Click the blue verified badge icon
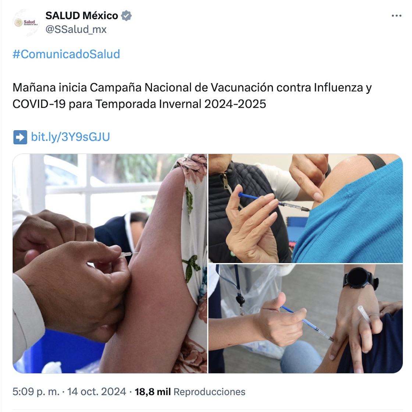 coord(127,16)
